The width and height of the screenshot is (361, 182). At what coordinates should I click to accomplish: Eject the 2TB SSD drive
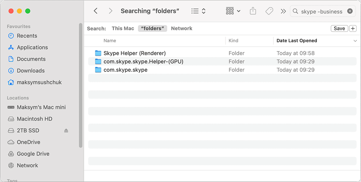click(66, 130)
